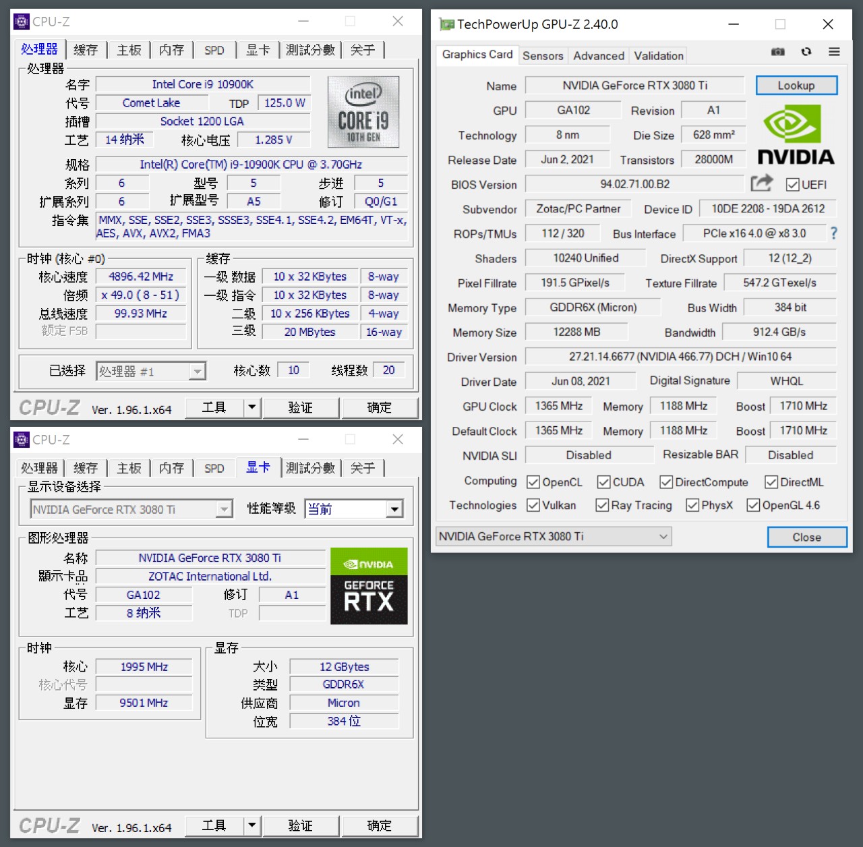Click the BIOS Version field 94.02.71.00.B2

[x=635, y=183]
